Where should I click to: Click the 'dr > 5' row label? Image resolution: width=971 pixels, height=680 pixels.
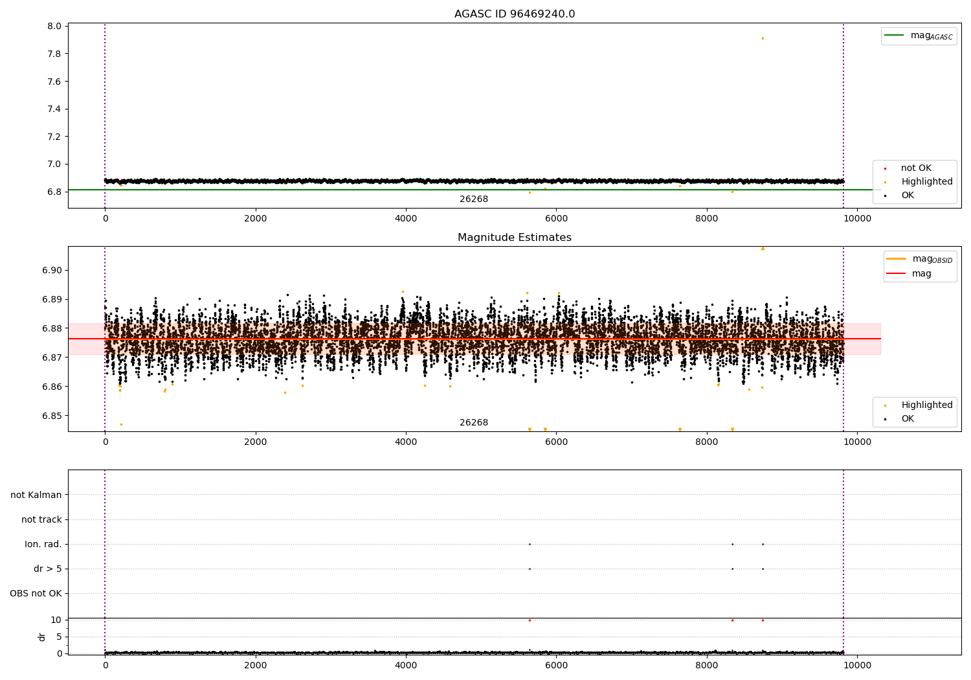48,569
